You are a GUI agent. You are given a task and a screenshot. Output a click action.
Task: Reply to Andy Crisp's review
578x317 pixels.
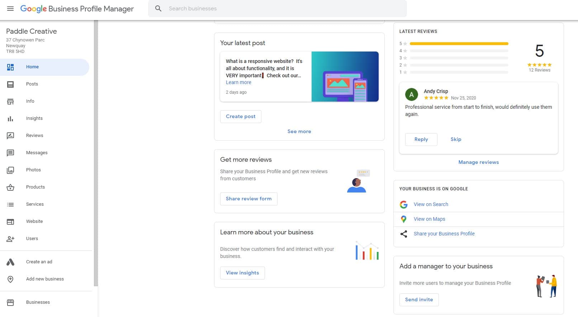click(x=421, y=140)
